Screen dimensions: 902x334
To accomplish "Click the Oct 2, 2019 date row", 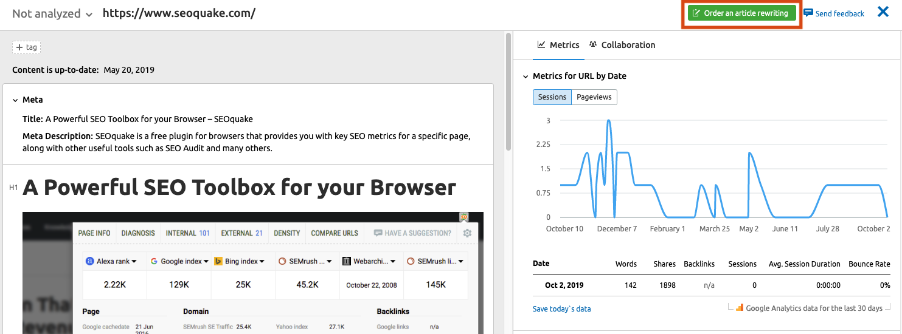I will (712, 285).
